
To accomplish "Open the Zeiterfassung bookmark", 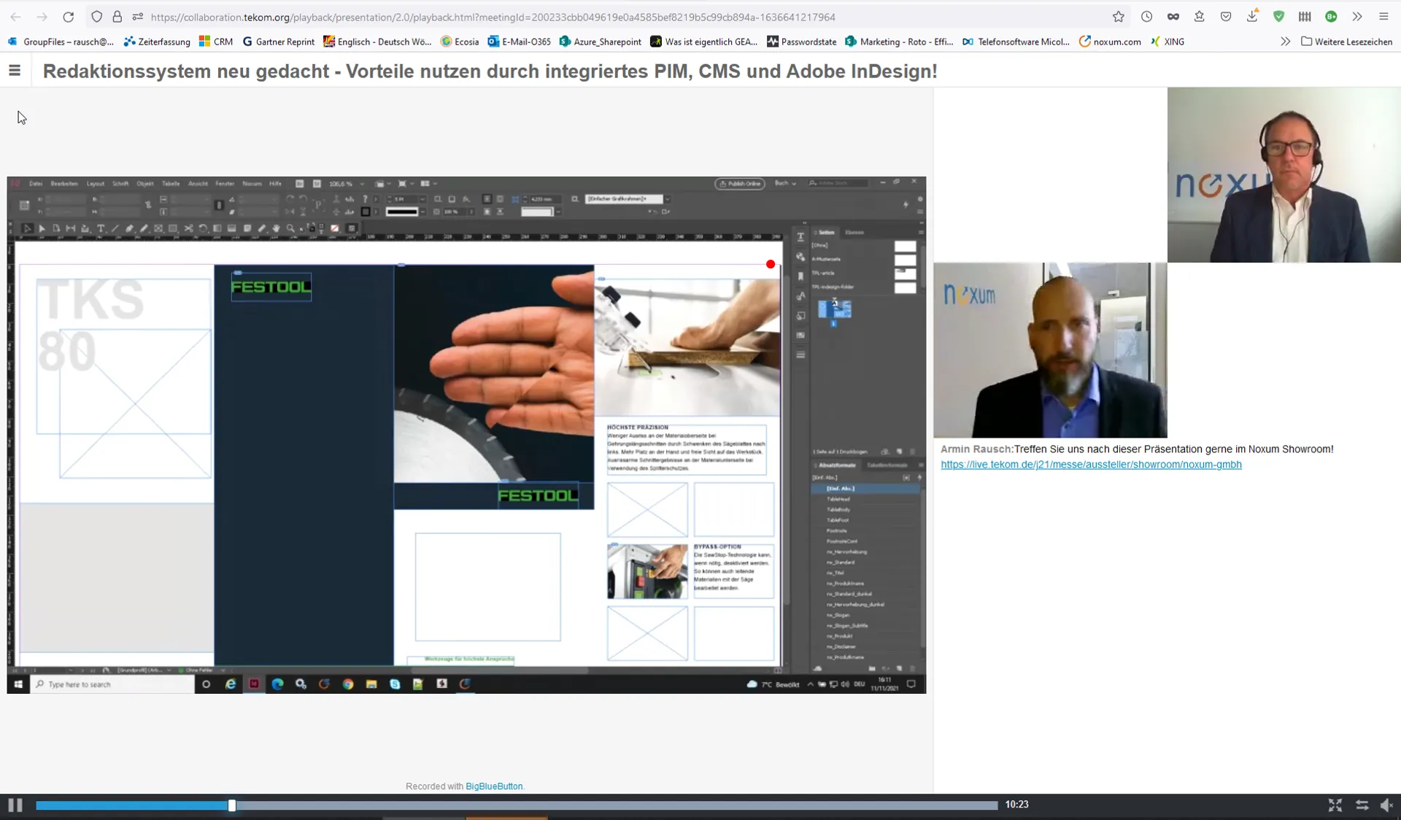I will coord(157,42).
